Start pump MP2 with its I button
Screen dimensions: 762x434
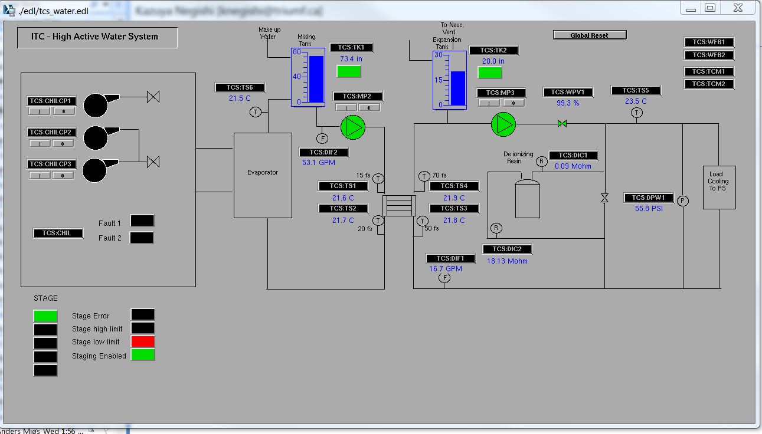(x=346, y=107)
